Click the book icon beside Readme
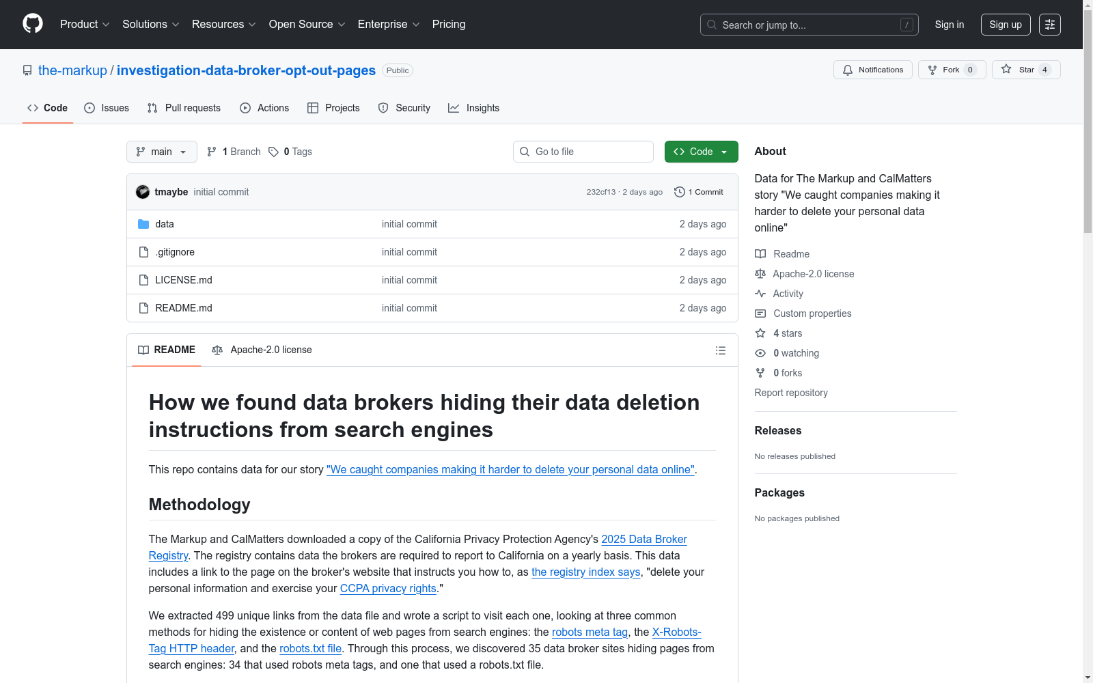Screen dimensions: 1093x683 pyautogui.click(x=760, y=254)
